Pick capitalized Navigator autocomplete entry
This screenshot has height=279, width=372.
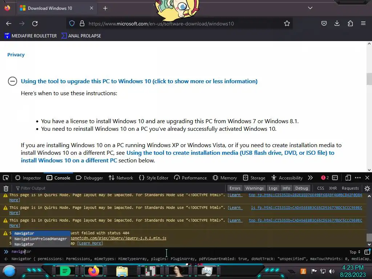[41, 244]
